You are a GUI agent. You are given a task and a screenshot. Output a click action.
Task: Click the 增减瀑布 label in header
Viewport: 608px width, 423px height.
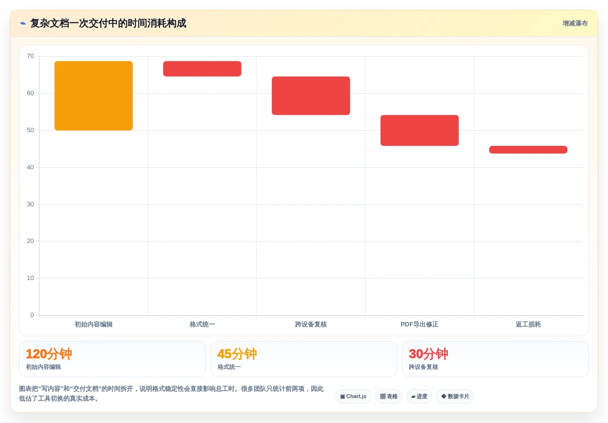(x=575, y=23)
